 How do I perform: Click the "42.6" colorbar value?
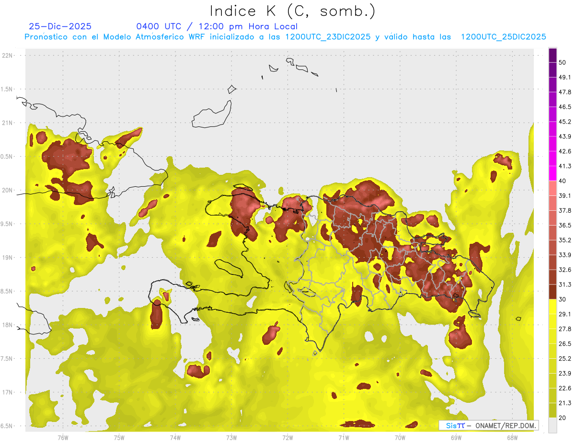click(x=565, y=151)
